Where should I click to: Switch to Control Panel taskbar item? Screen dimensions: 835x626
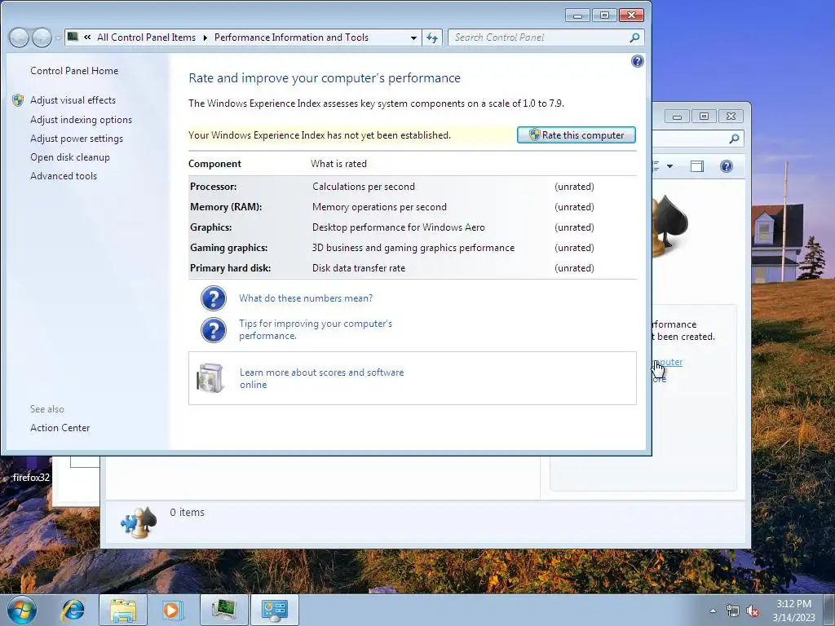pyautogui.click(x=274, y=610)
